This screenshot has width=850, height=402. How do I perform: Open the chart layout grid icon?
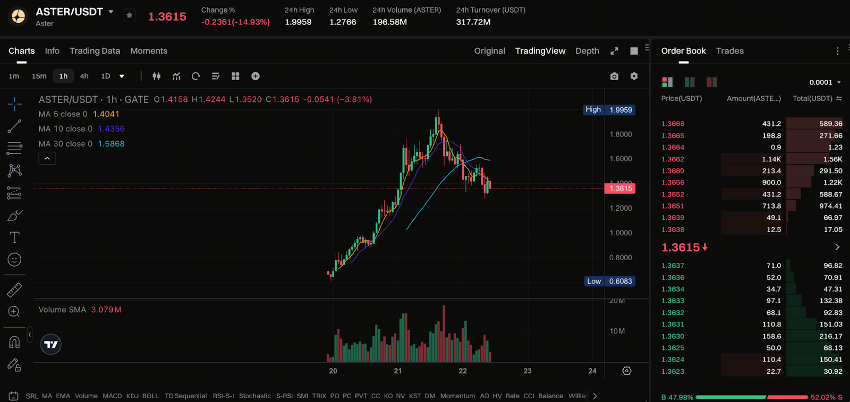coord(235,76)
